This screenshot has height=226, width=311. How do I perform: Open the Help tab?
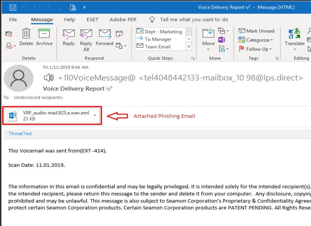tap(70, 20)
